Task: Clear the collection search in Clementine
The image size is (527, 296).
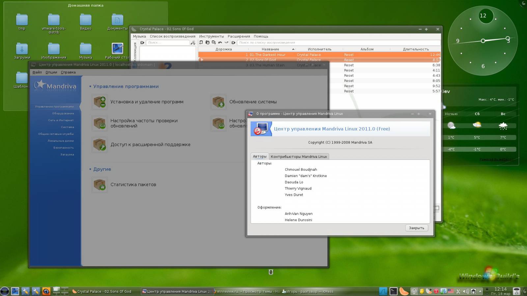Action: click(x=142, y=43)
